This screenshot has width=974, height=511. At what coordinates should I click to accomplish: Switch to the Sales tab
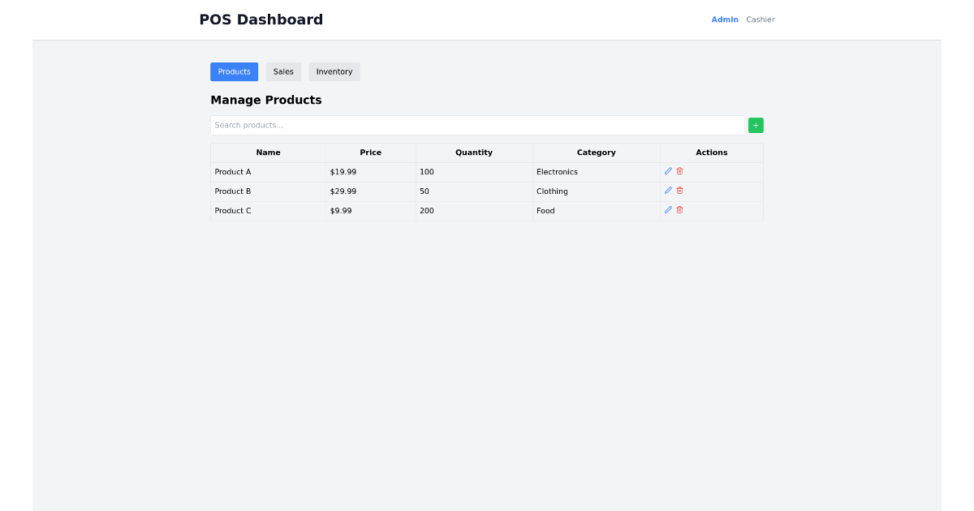pyautogui.click(x=283, y=71)
